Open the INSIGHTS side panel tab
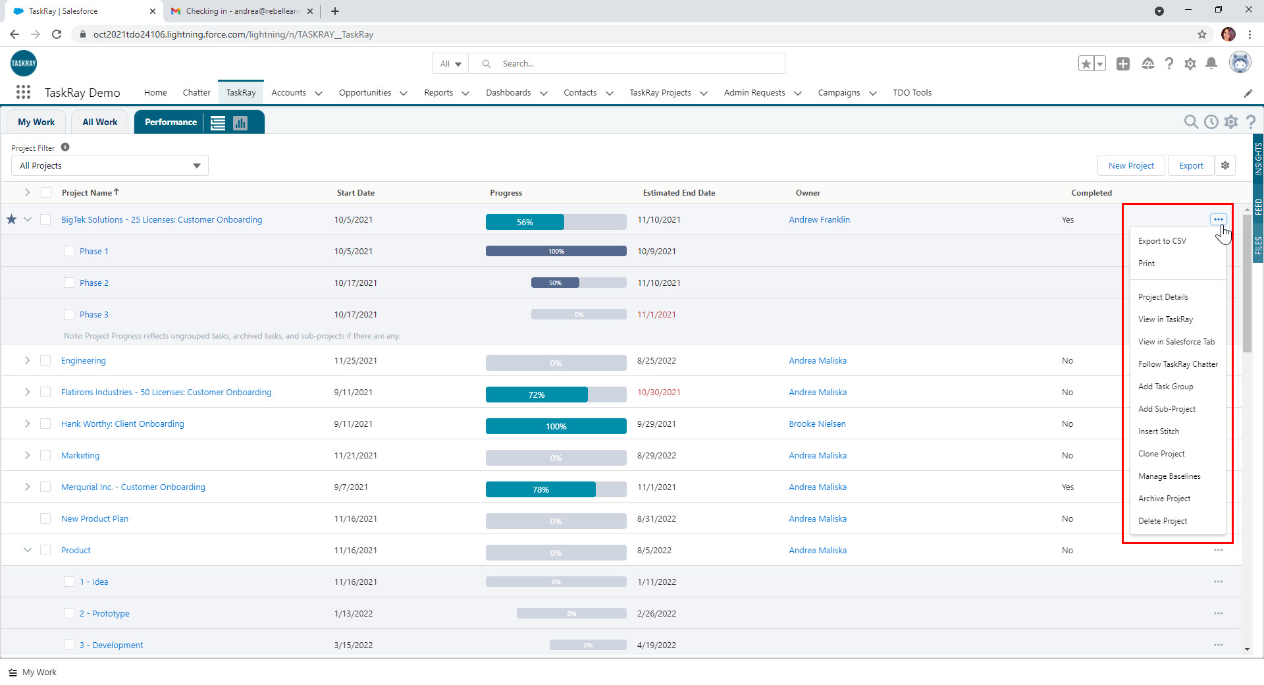The height and width of the screenshot is (685, 1264). pos(1258,159)
